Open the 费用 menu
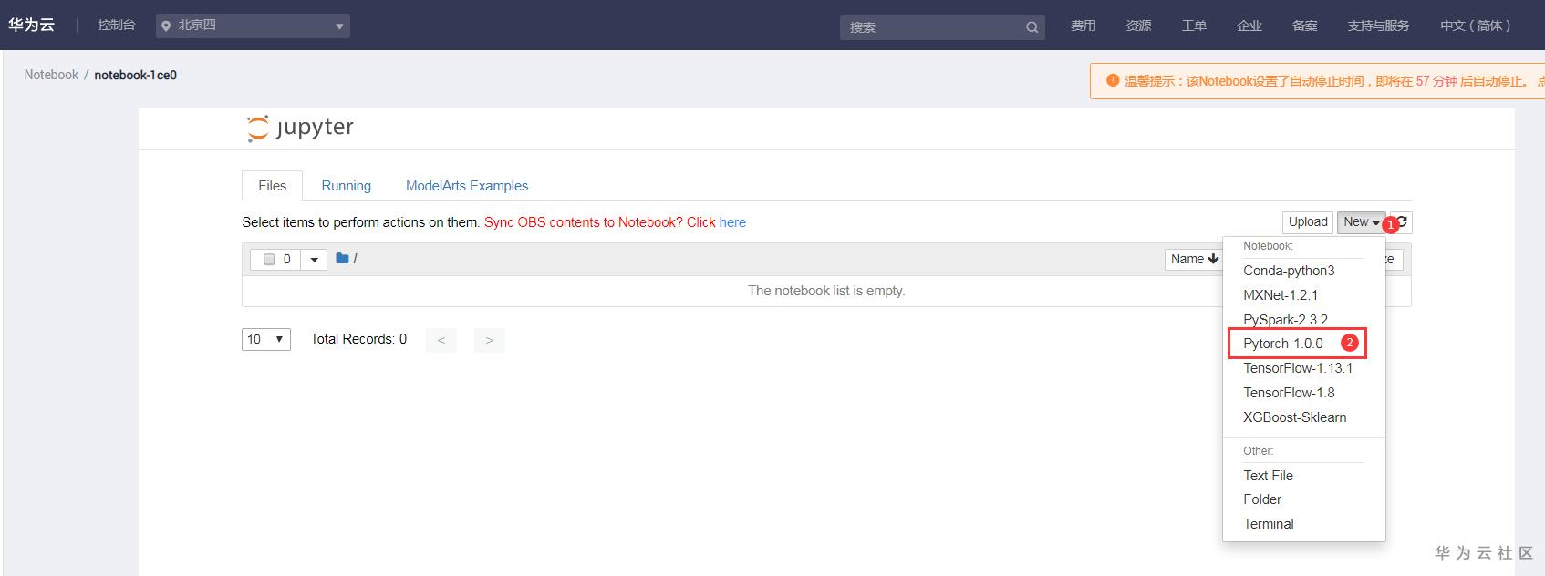 (x=1084, y=26)
